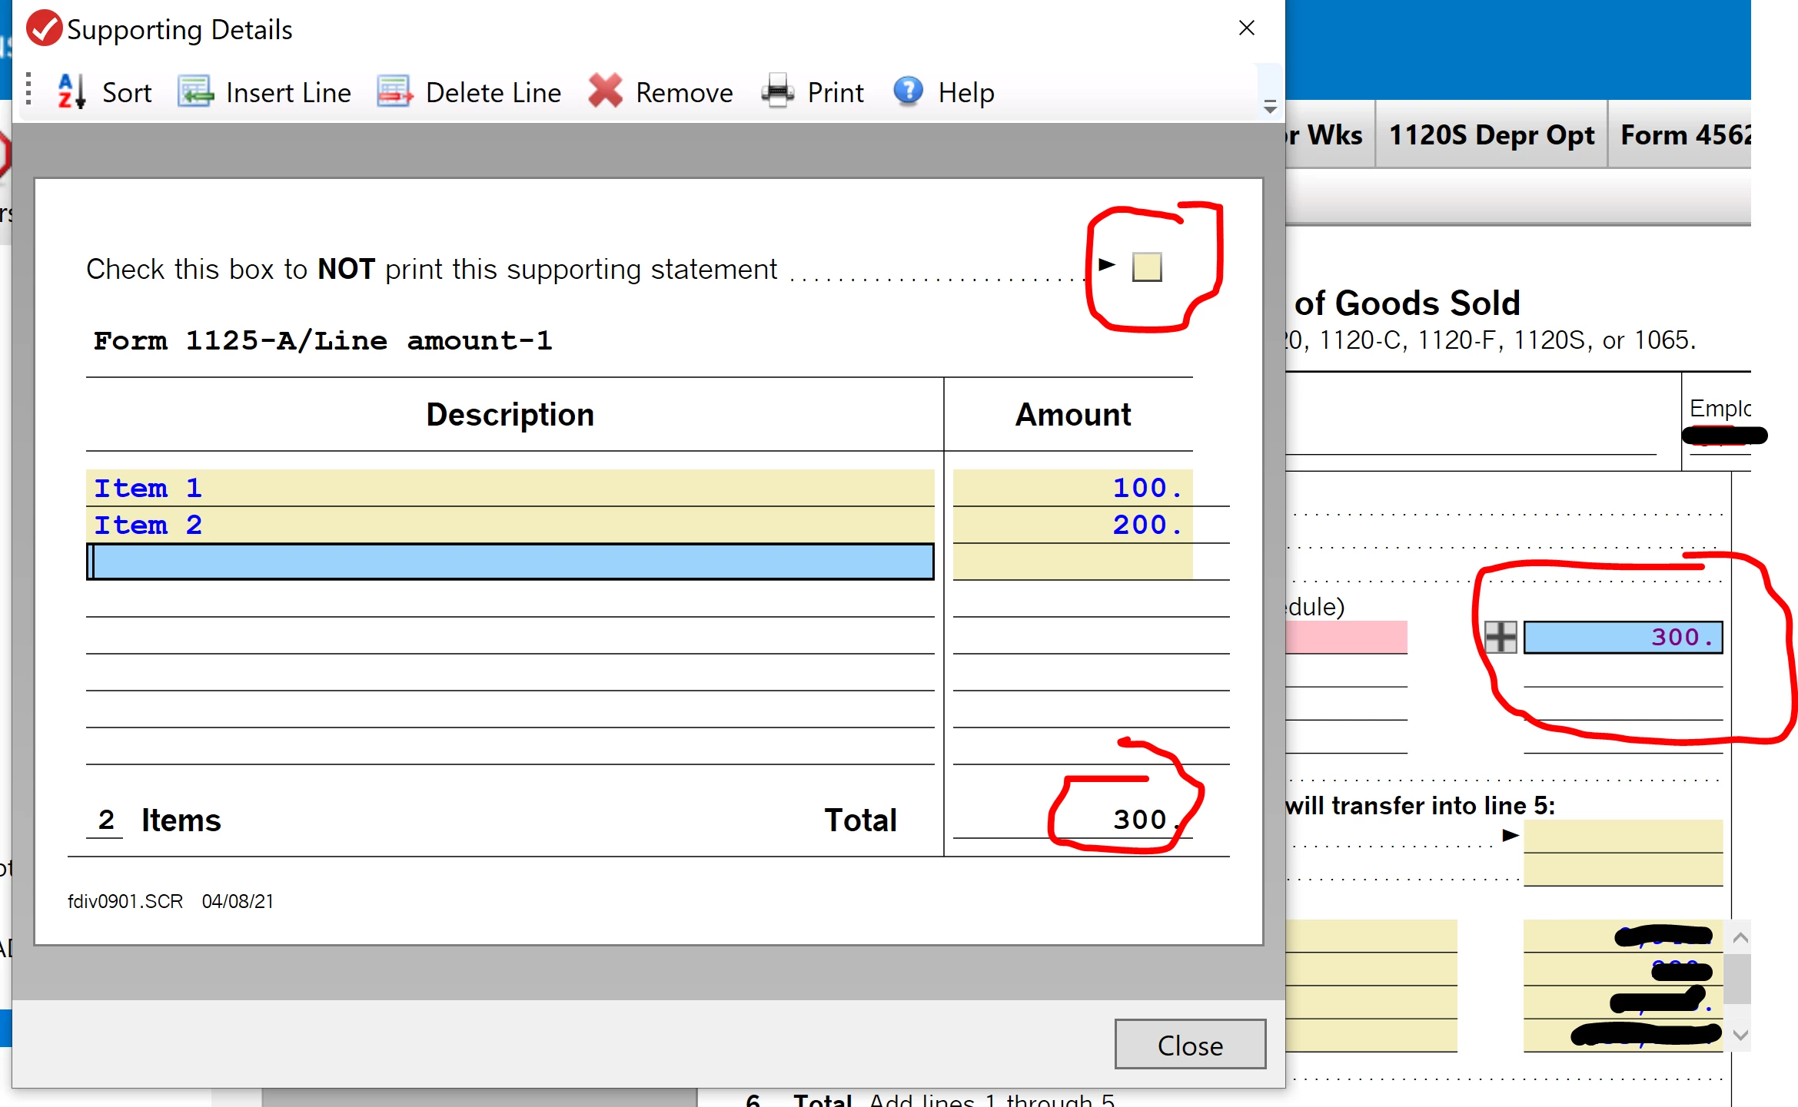1798x1107 pixels.
Task: Expand the toolbar overflow arrow
Action: pos(1270,106)
